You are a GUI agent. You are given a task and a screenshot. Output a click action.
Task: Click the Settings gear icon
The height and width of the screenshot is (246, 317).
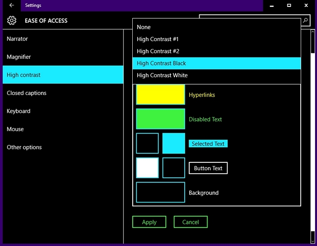[x=12, y=20]
